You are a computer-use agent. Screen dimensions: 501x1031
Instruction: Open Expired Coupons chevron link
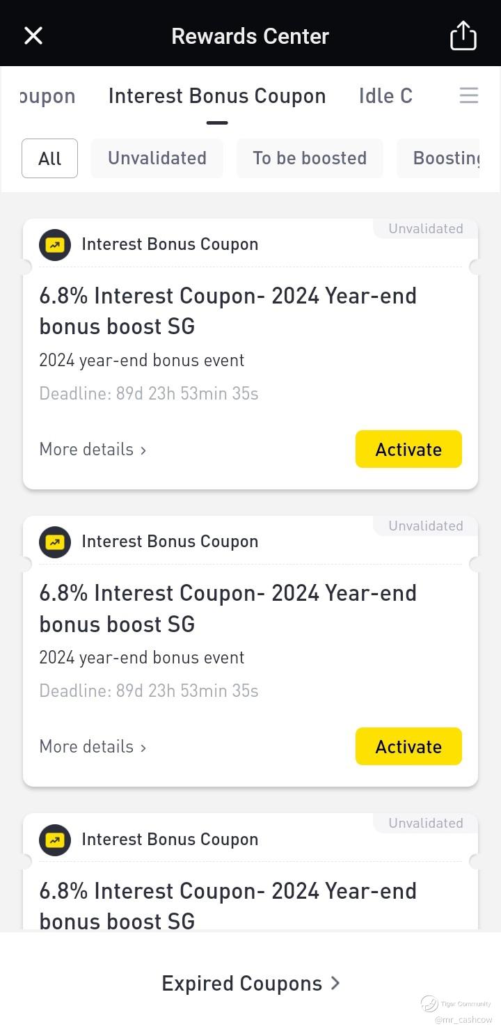point(250,983)
